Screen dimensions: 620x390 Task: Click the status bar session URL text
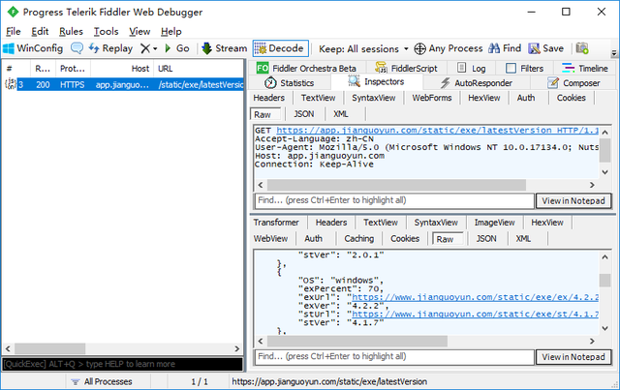pos(329,381)
